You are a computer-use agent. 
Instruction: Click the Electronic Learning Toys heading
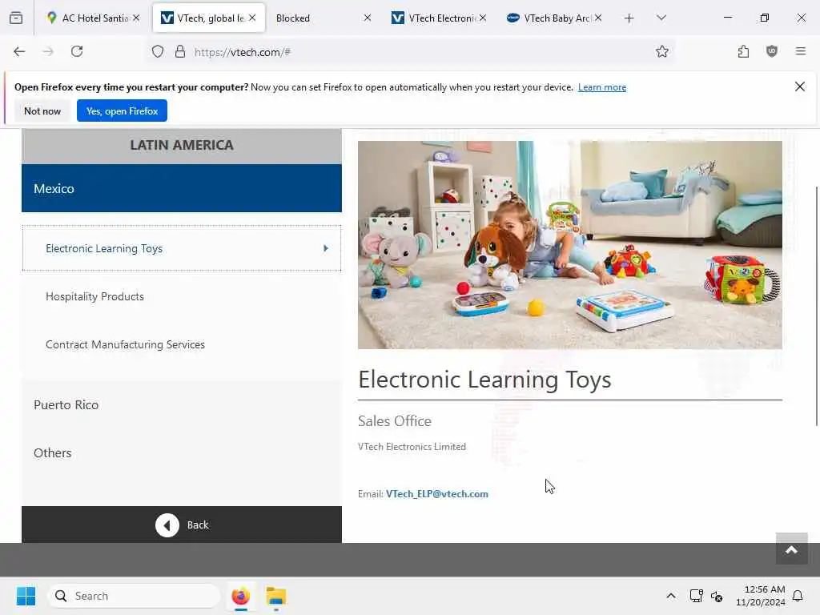[484, 380]
